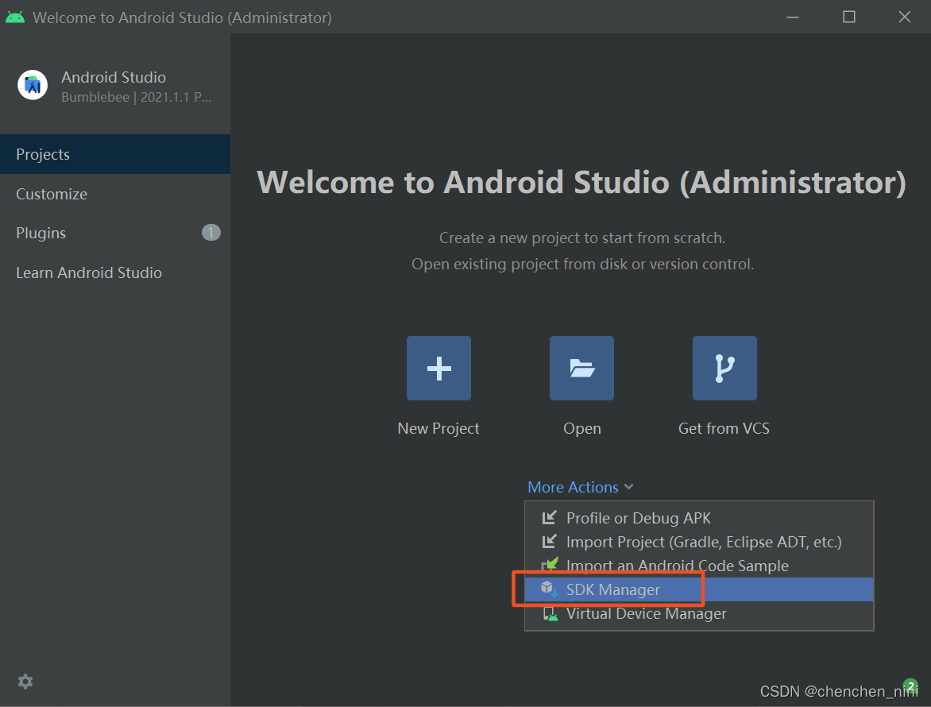
Task: Switch to the Customize tab
Action: [115, 194]
